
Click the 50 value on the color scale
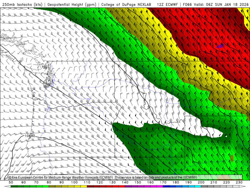click(x=11, y=182)
